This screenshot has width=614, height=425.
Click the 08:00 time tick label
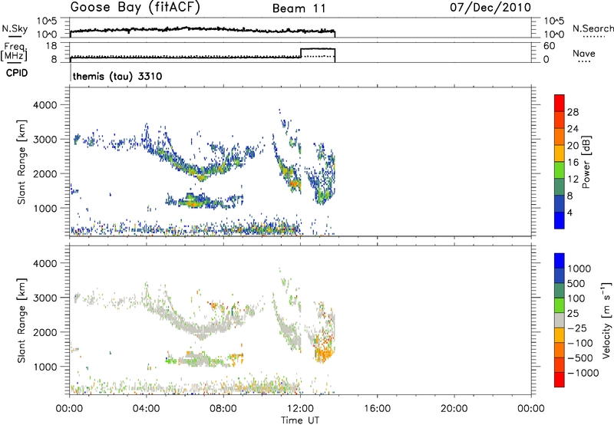tap(223, 409)
